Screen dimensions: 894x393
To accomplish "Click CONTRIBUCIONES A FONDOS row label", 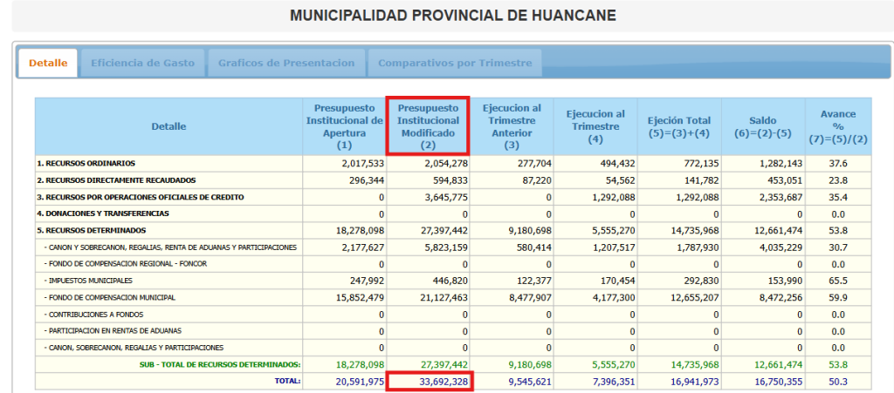I will 93,314.
